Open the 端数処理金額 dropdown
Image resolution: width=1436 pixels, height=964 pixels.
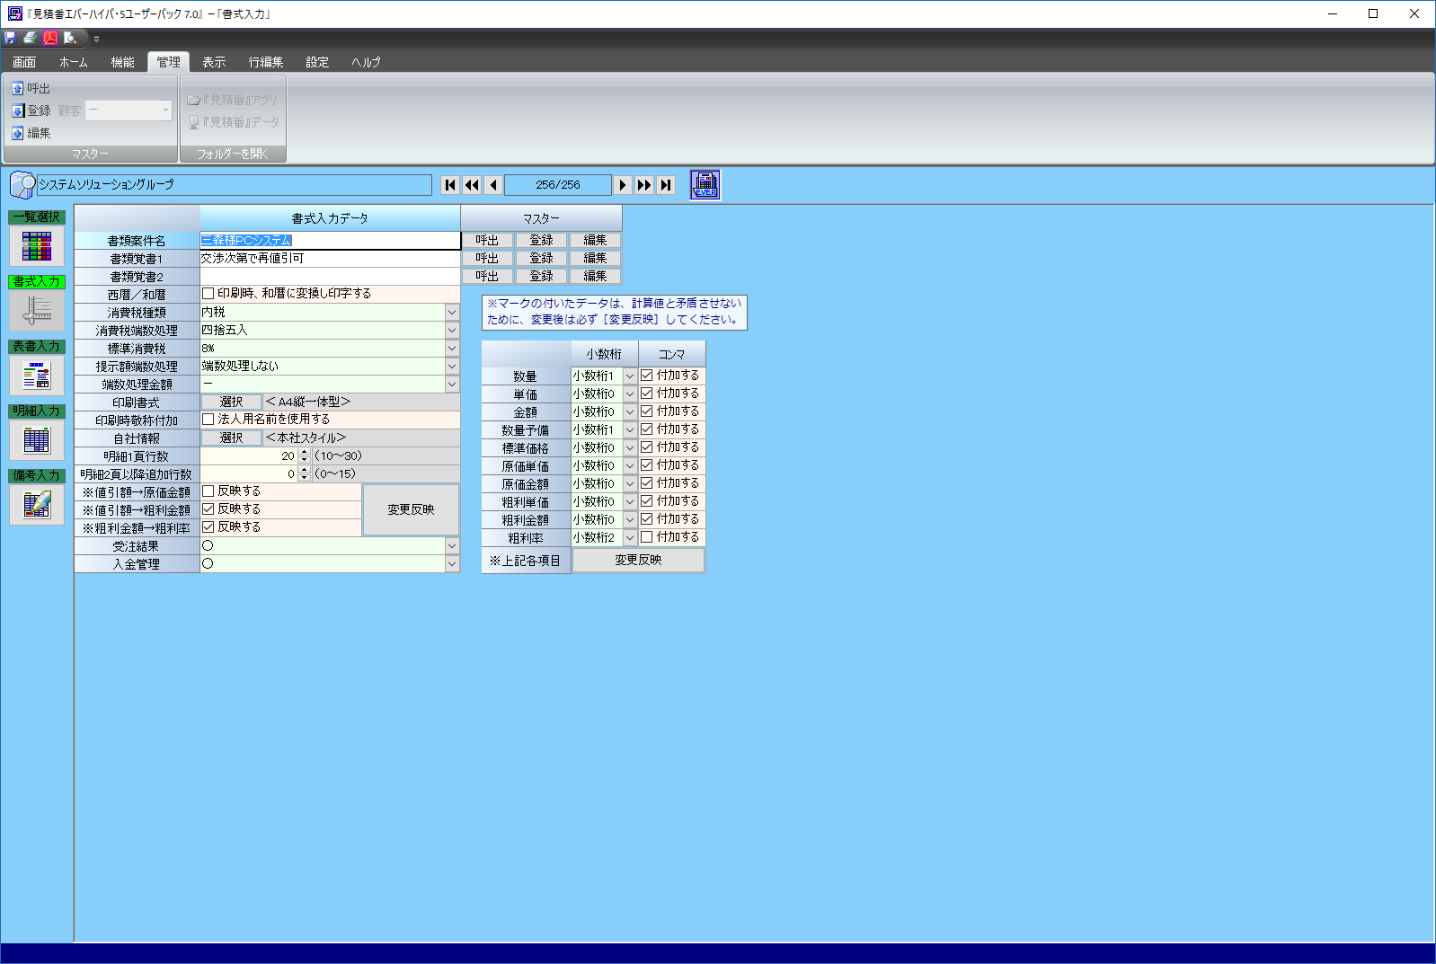tap(452, 385)
